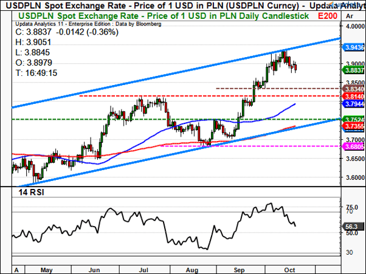Viewport: 366px width, 274px height.
Task: Select the O: 3.8979 open value
Action: pyautogui.click(x=34, y=63)
